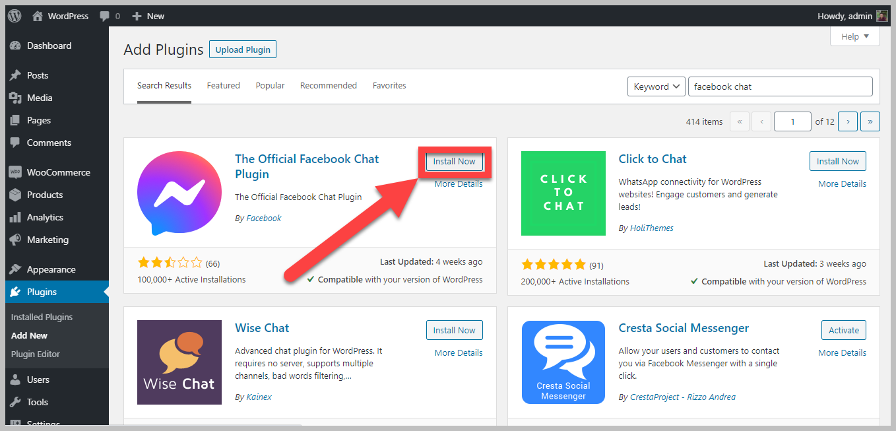Open Cresta Social Messenger title link
Viewport: 896px width, 431px height.
tap(684, 328)
